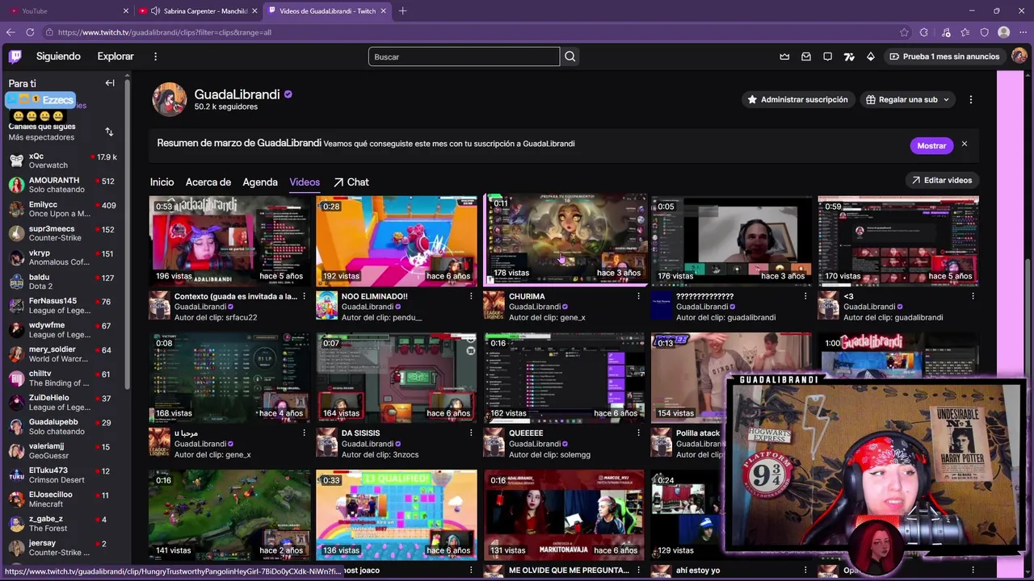Open options for QUEEEEE clip
Viewport: 1034px width, 581px height.
[638, 433]
